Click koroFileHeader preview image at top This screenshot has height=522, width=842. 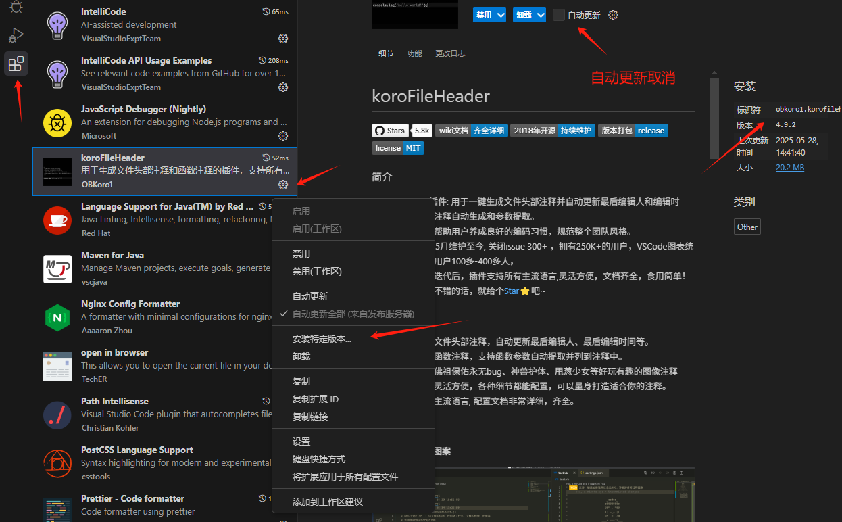(x=415, y=14)
